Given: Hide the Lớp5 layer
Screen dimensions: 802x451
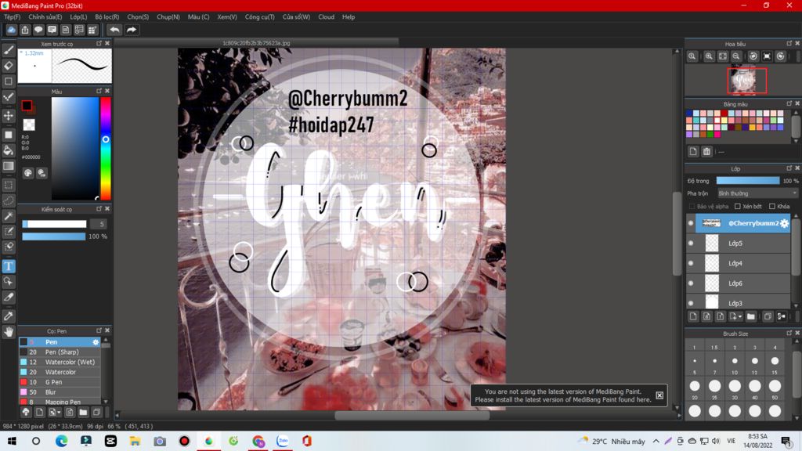Looking at the screenshot, I should click(x=691, y=244).
